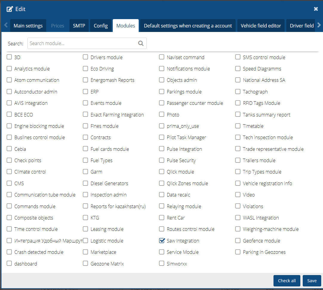
Task: Close the Edit dialog
Action: [316, 9]
